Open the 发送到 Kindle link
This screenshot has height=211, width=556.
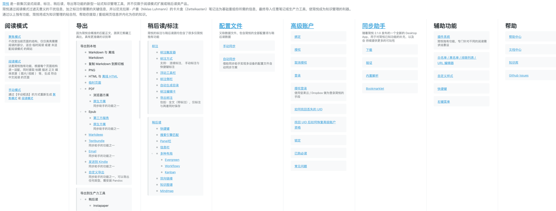click(x=98, y=162)
